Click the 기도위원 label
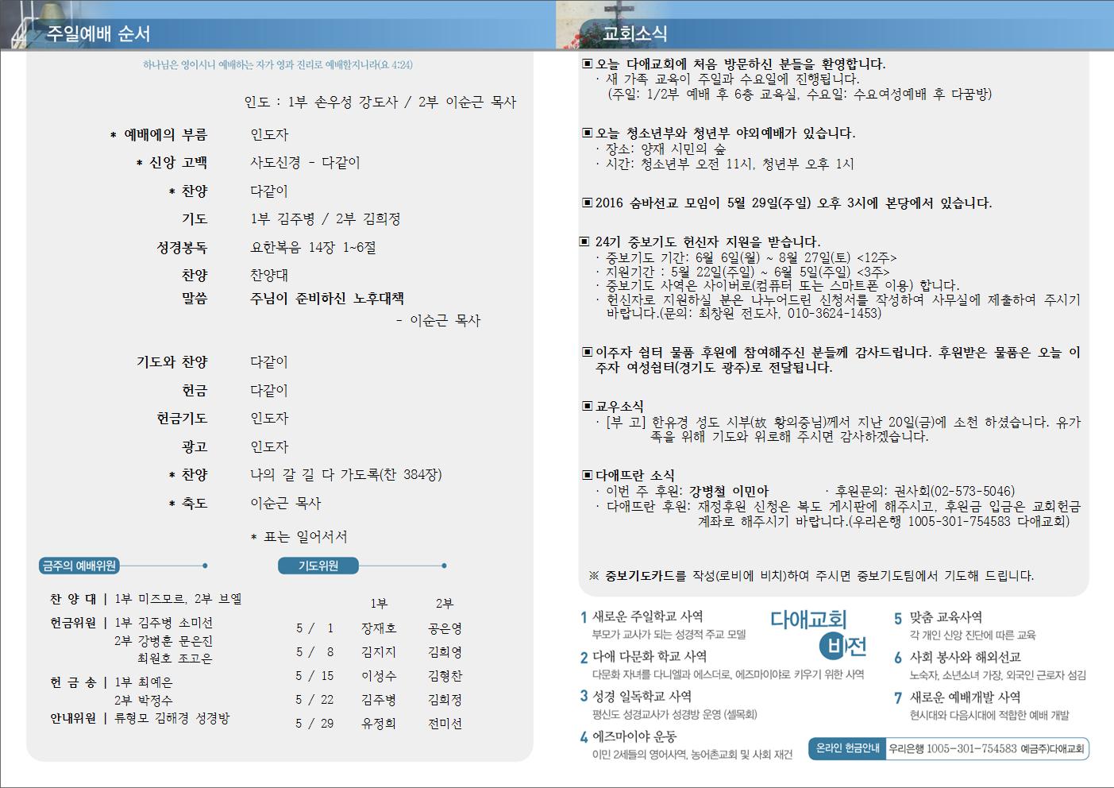Screen dimensions: 1114x788 coord(318,566)
